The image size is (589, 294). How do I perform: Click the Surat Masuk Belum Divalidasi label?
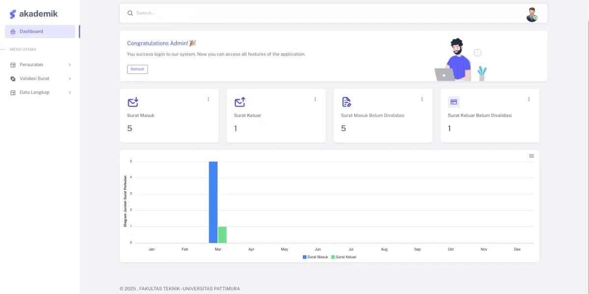373,116
